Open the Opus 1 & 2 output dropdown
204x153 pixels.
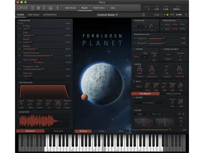[158, 114]
